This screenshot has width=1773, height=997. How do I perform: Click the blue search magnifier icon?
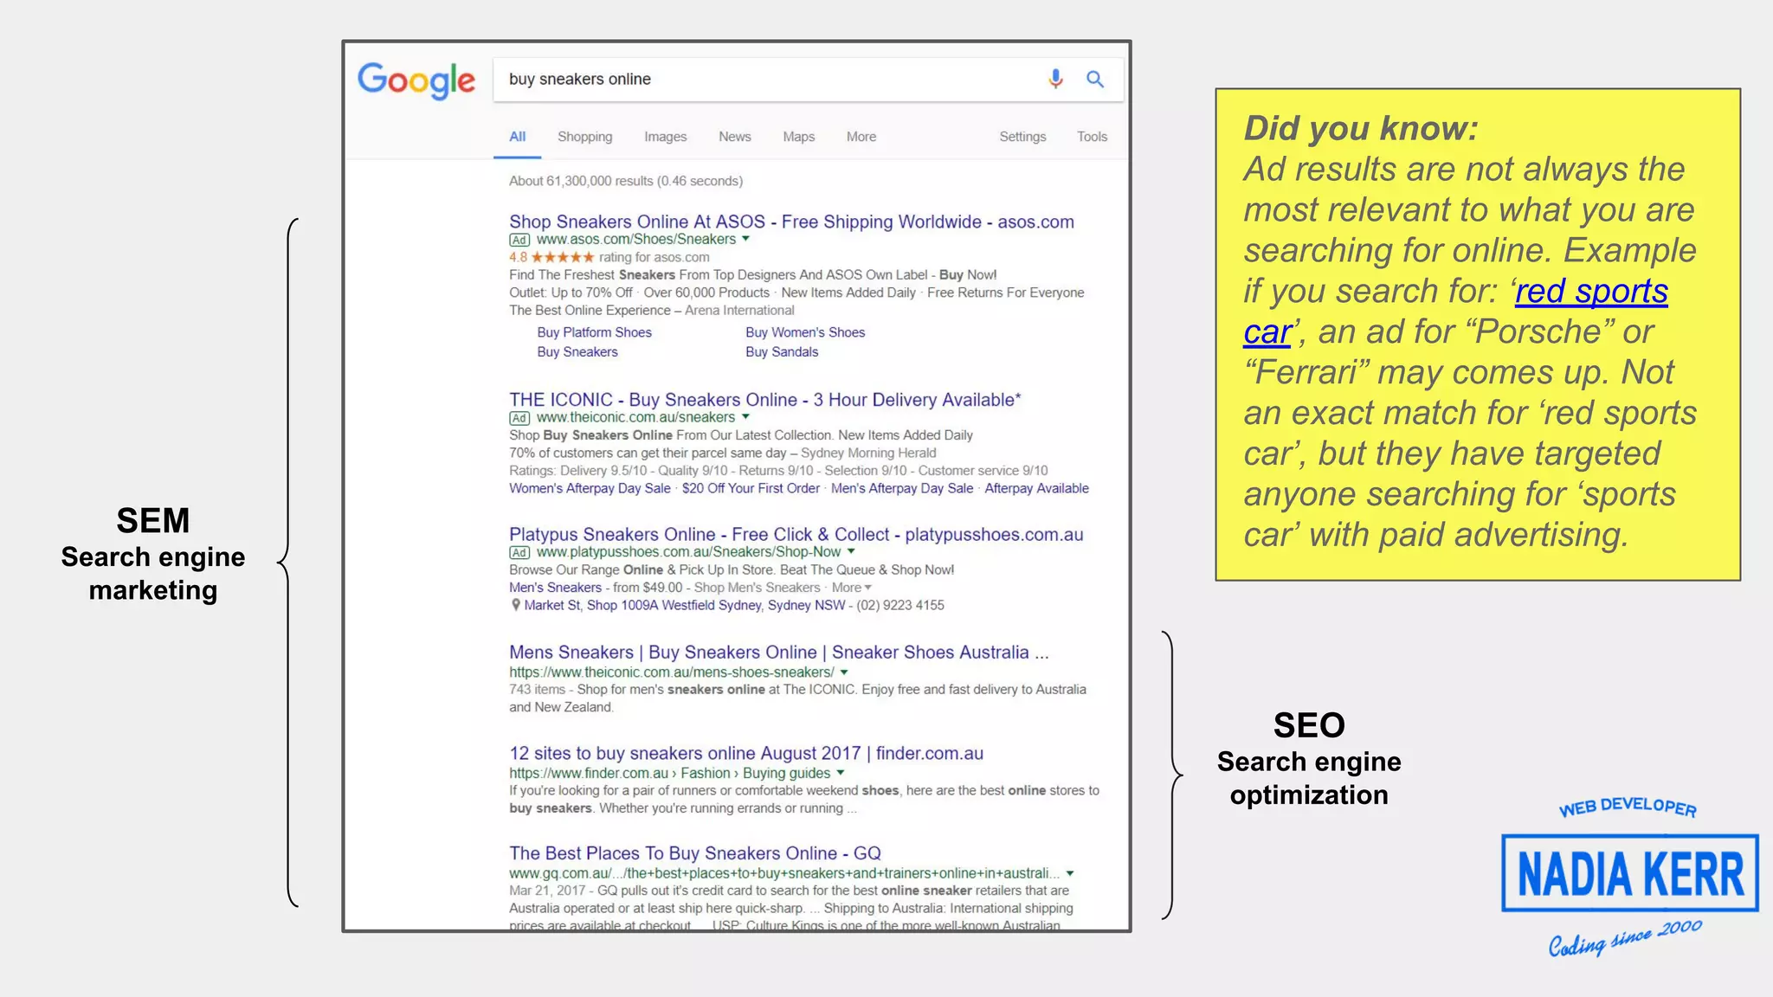(1095, 79)
